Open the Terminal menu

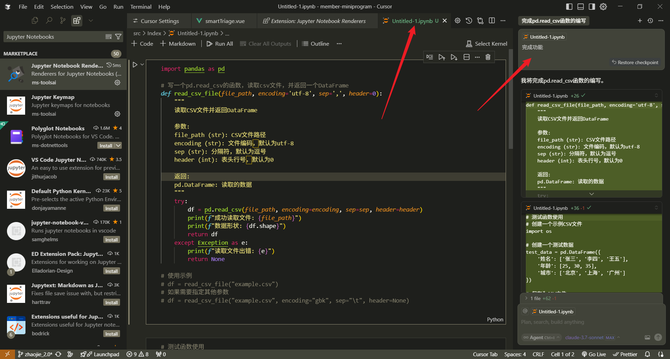pyautogui.click(x=141, y=7)
